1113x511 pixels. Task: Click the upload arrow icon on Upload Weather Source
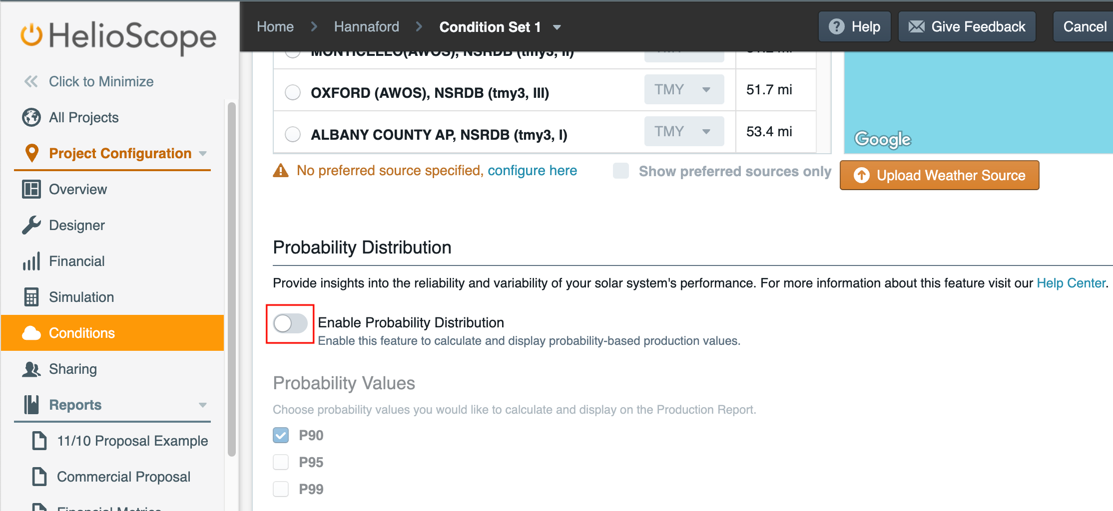click(x=861, y=175)
